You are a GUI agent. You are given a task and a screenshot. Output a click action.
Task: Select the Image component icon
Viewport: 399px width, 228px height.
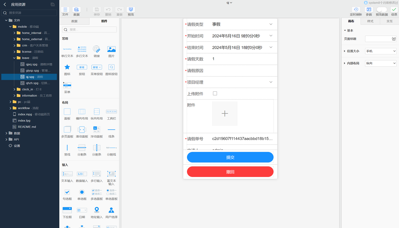[x=111, y=49]
